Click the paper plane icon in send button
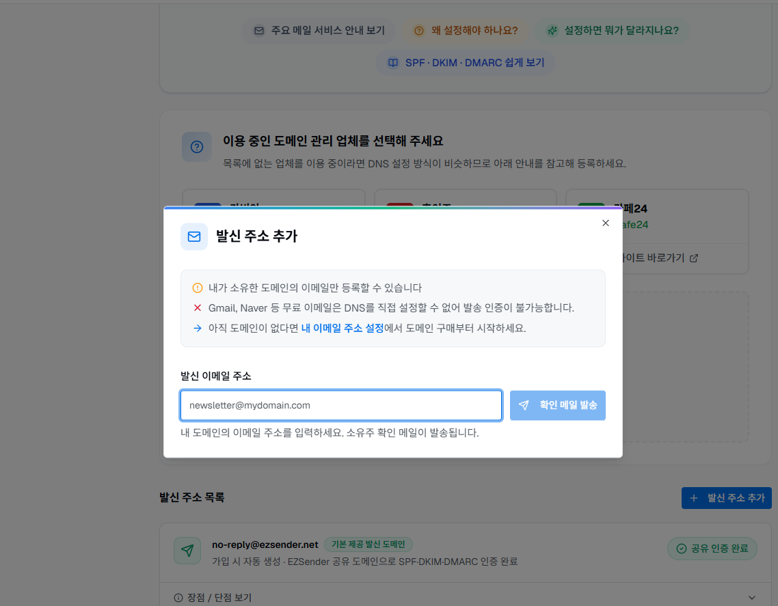778x606 pixels. tap(524, 405)
